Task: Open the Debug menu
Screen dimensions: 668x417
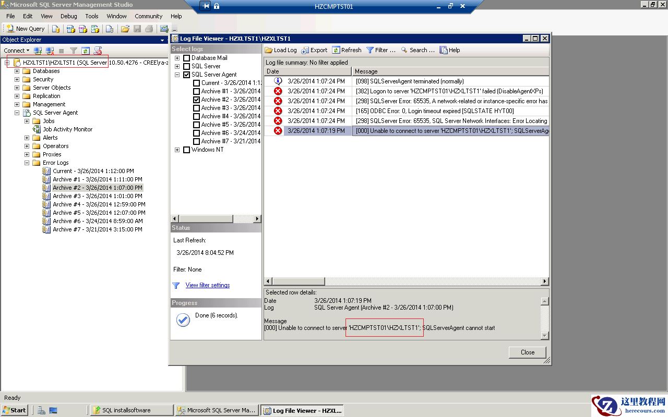Action: tap(68, 16)
